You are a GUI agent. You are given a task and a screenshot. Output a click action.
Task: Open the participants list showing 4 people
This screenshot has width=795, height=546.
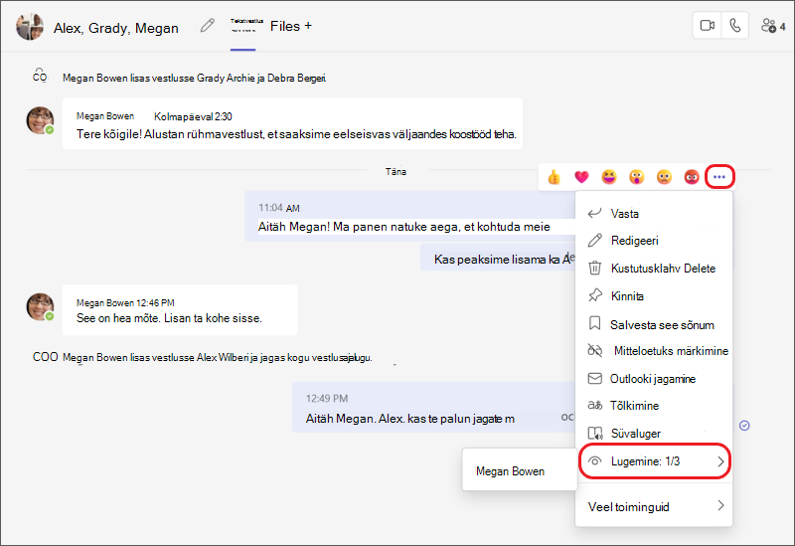coord(773,26)
